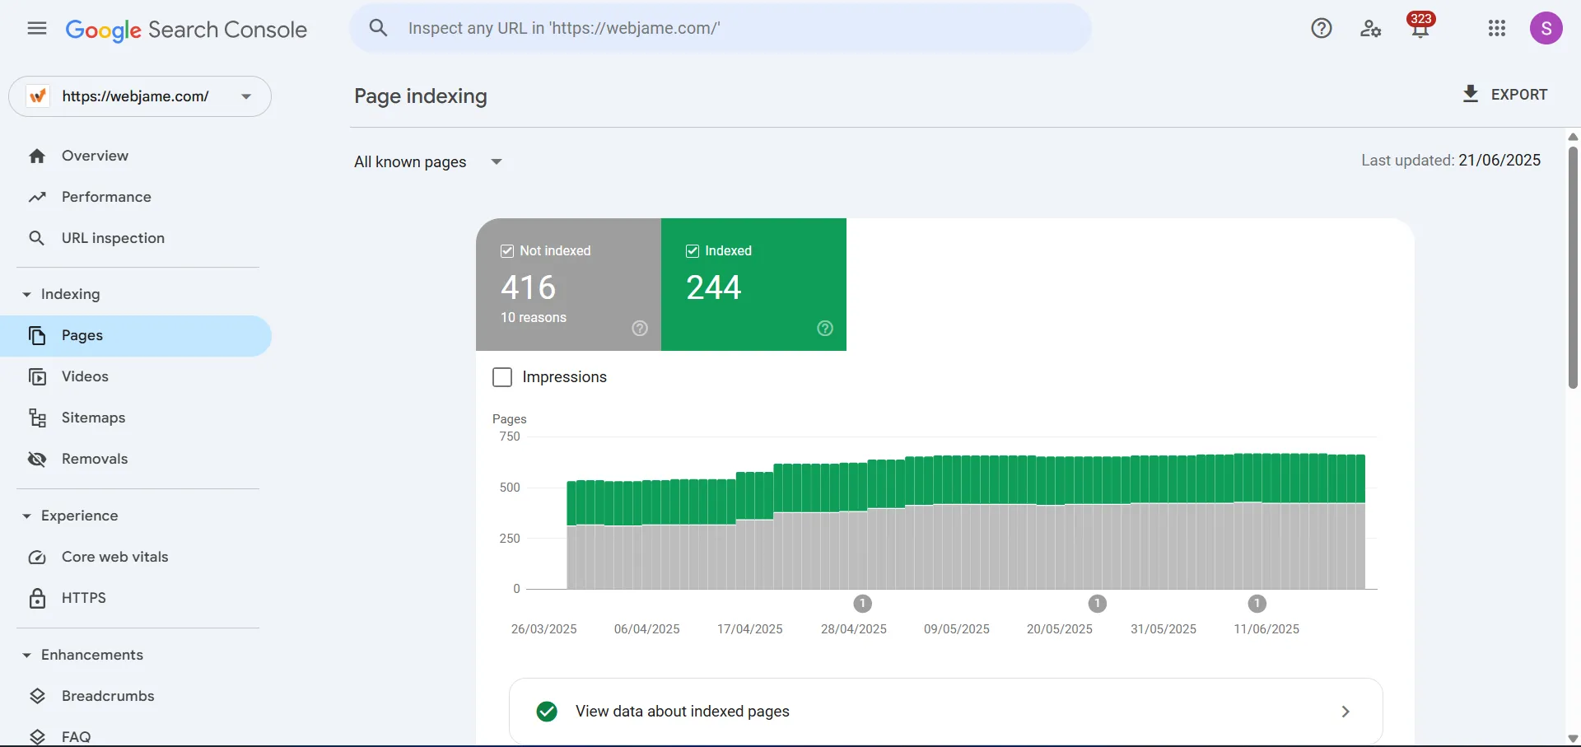Click the webjame site favicon

pos(38,96)
